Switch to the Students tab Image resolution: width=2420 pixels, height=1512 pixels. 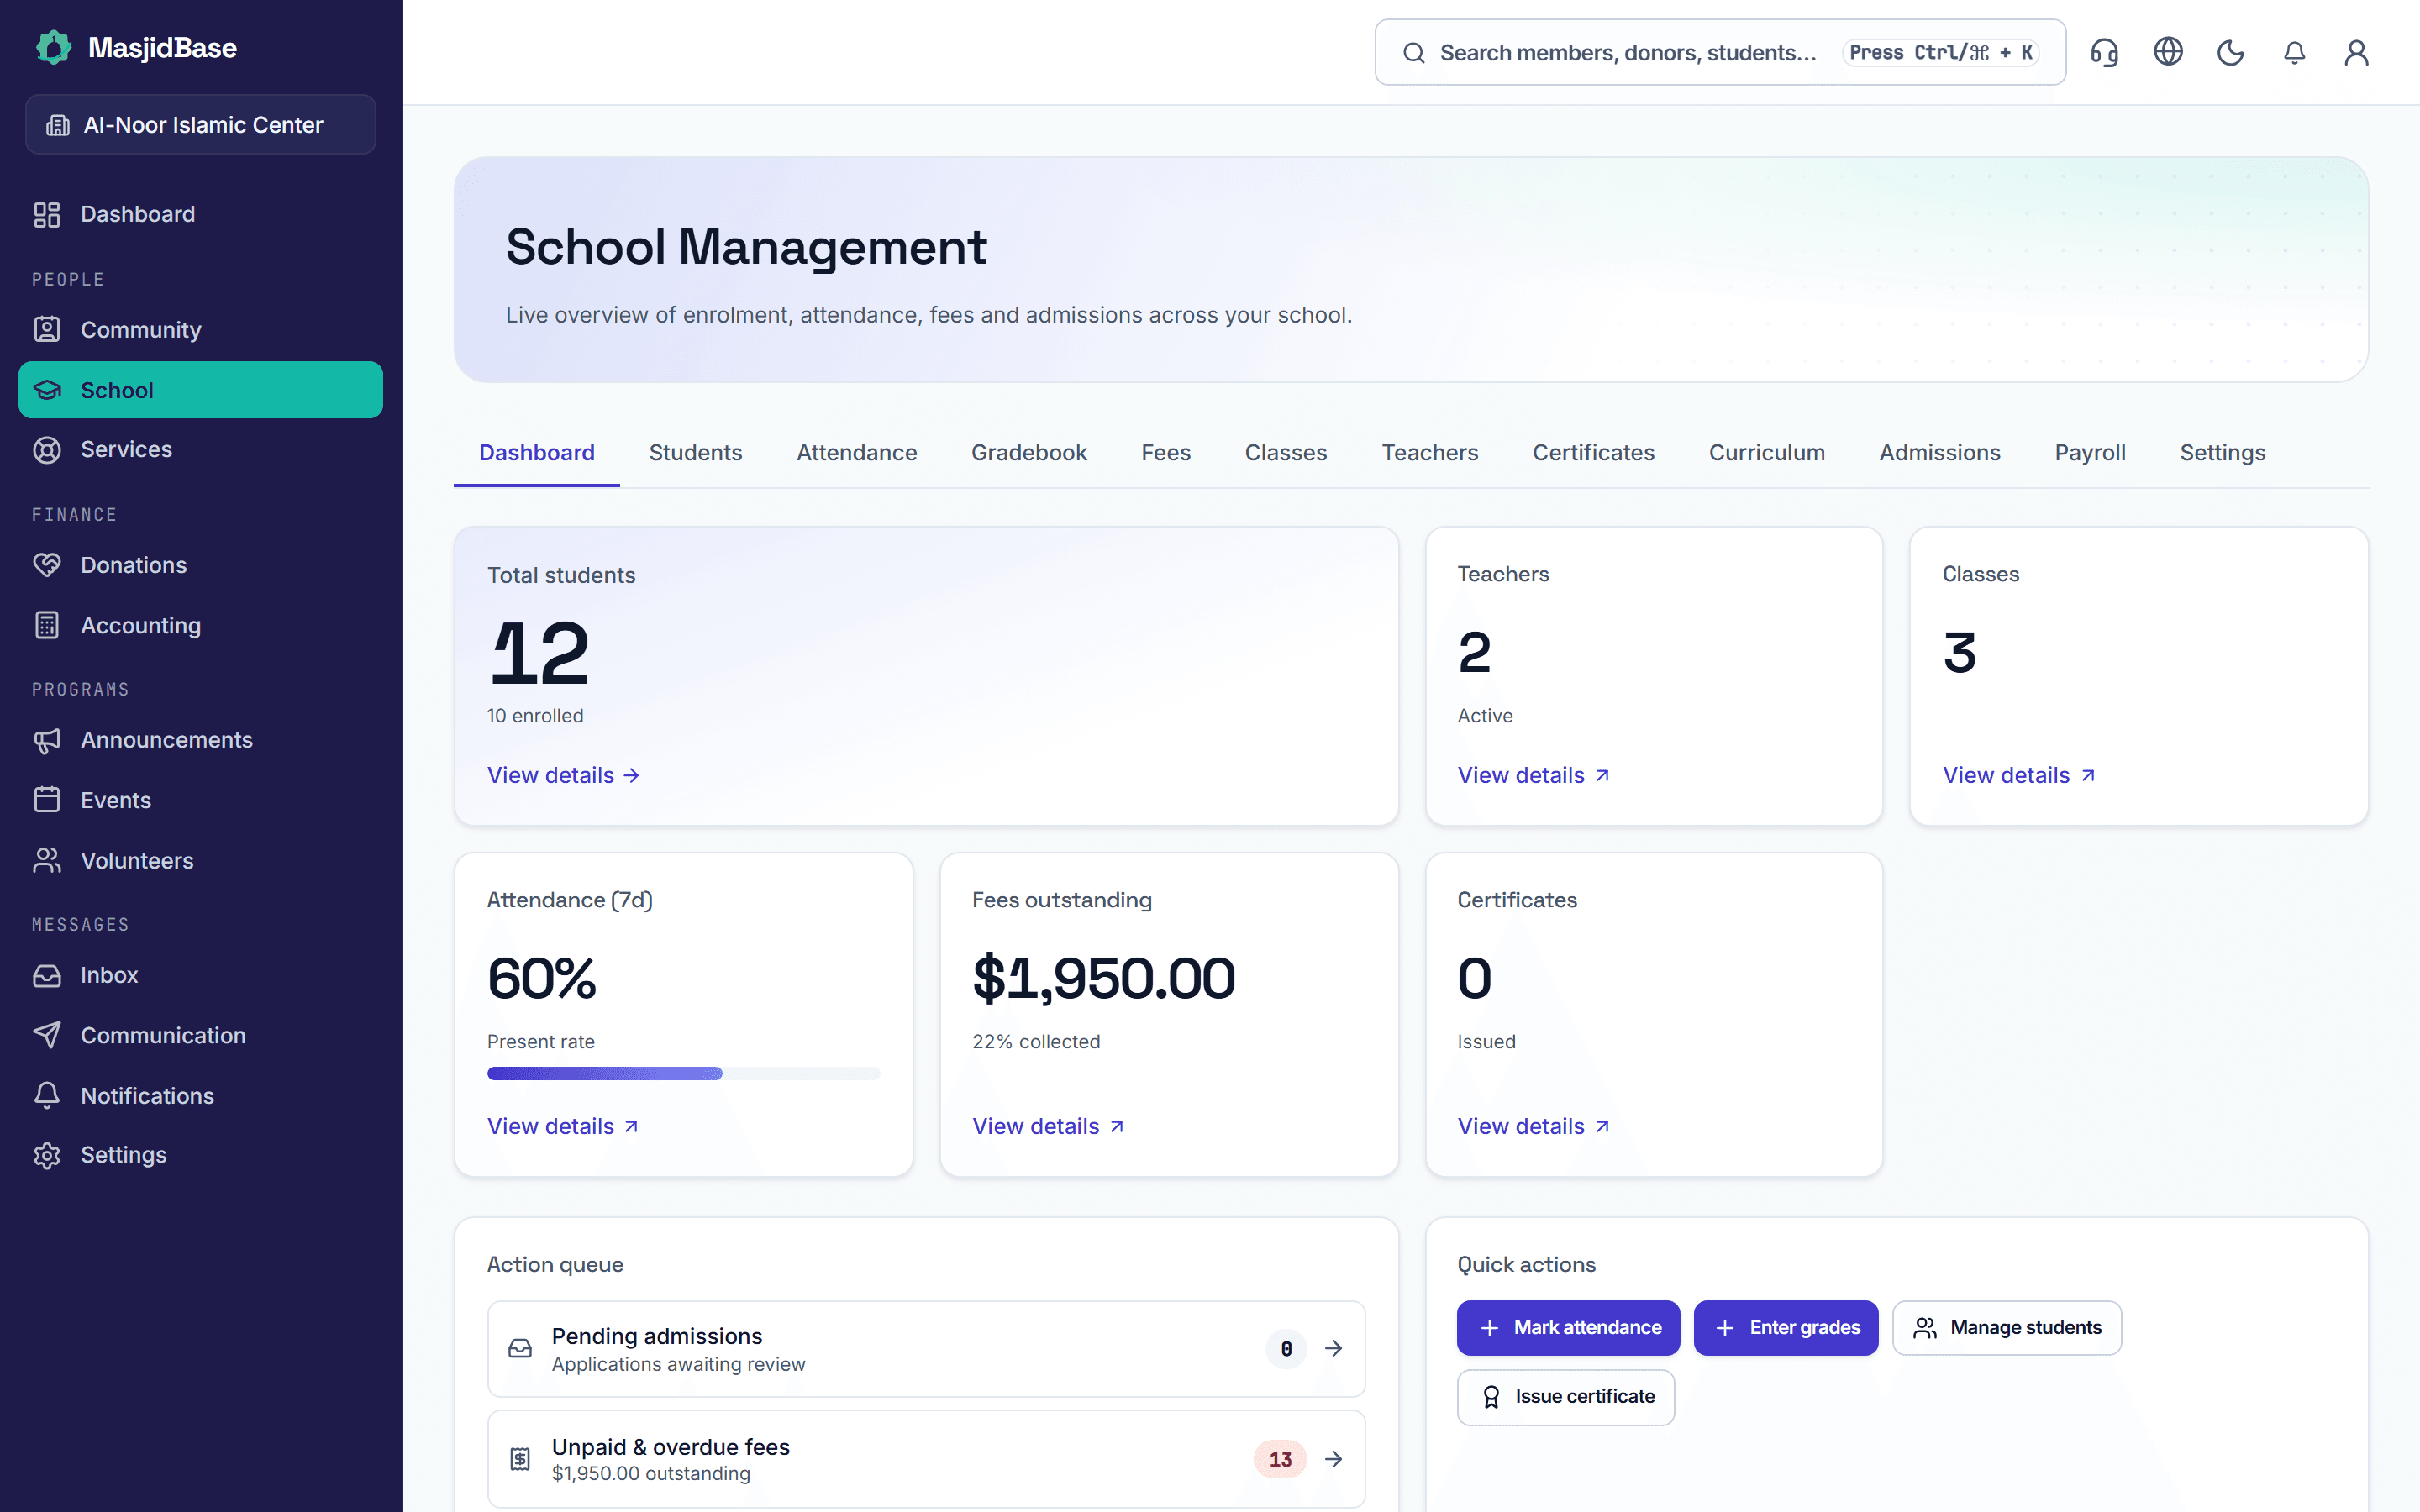pos(695,453)
